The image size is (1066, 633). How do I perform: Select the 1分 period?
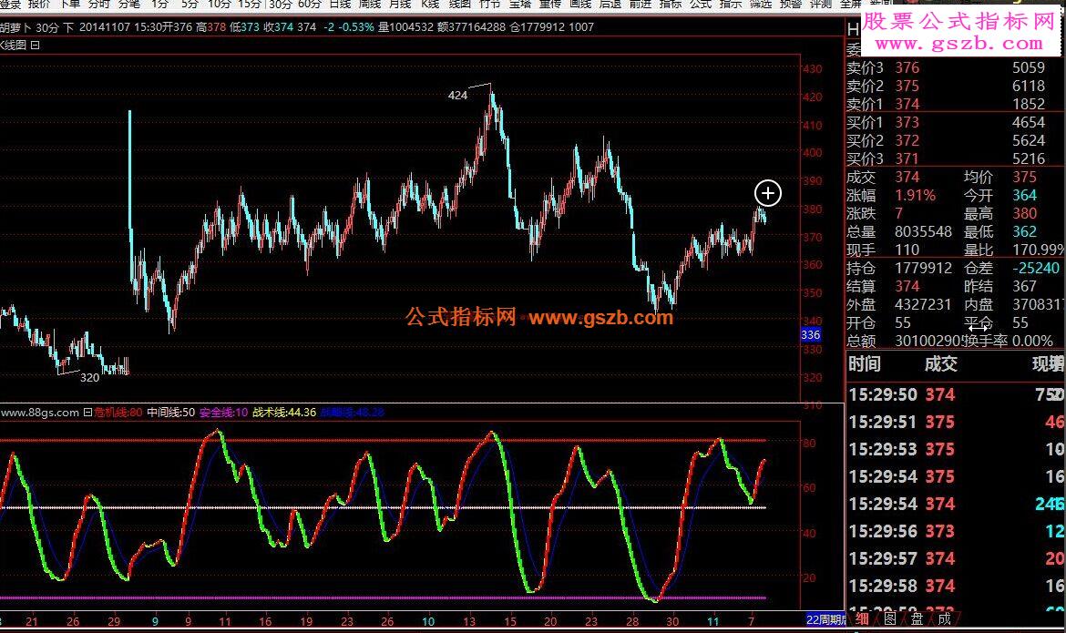tap(159, 4)
